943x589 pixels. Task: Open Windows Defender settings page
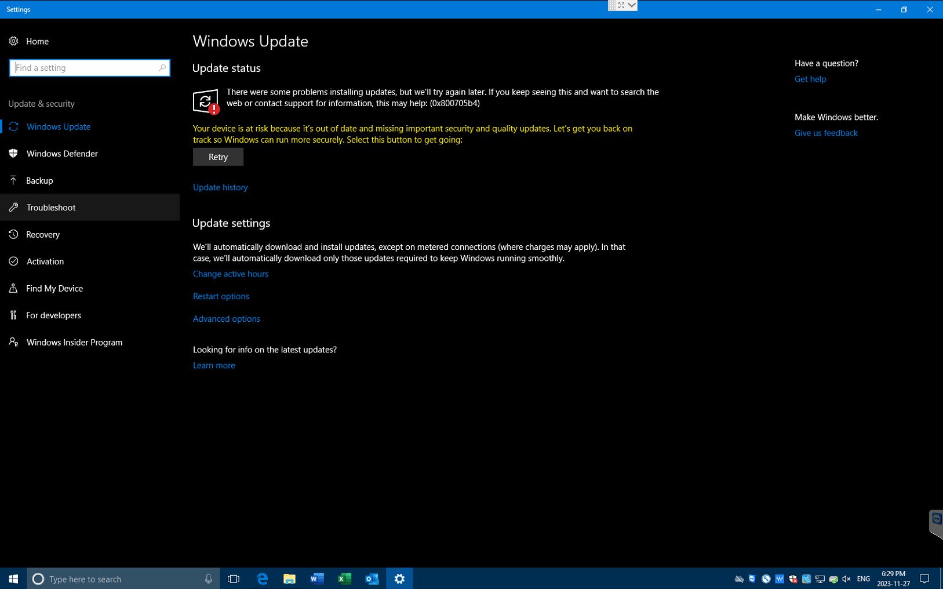click(x=90, y=154)
